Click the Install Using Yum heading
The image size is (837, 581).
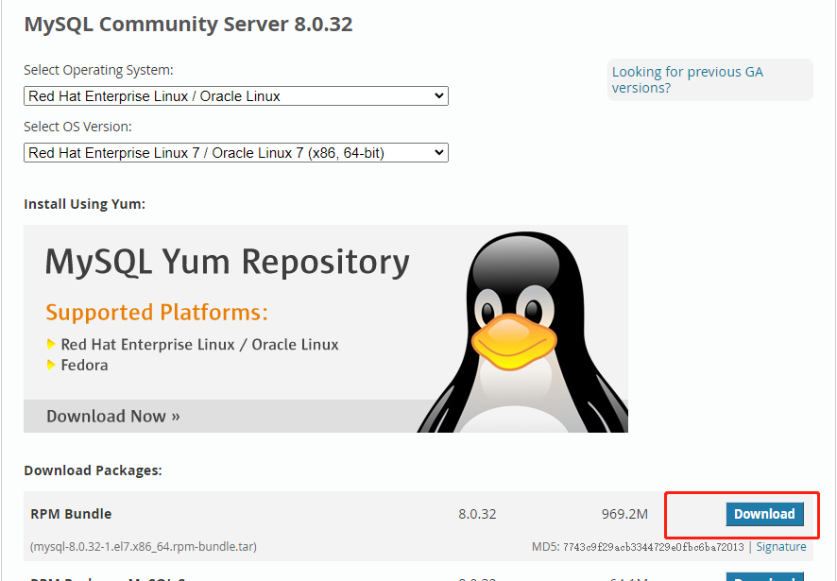coord(84,204)
